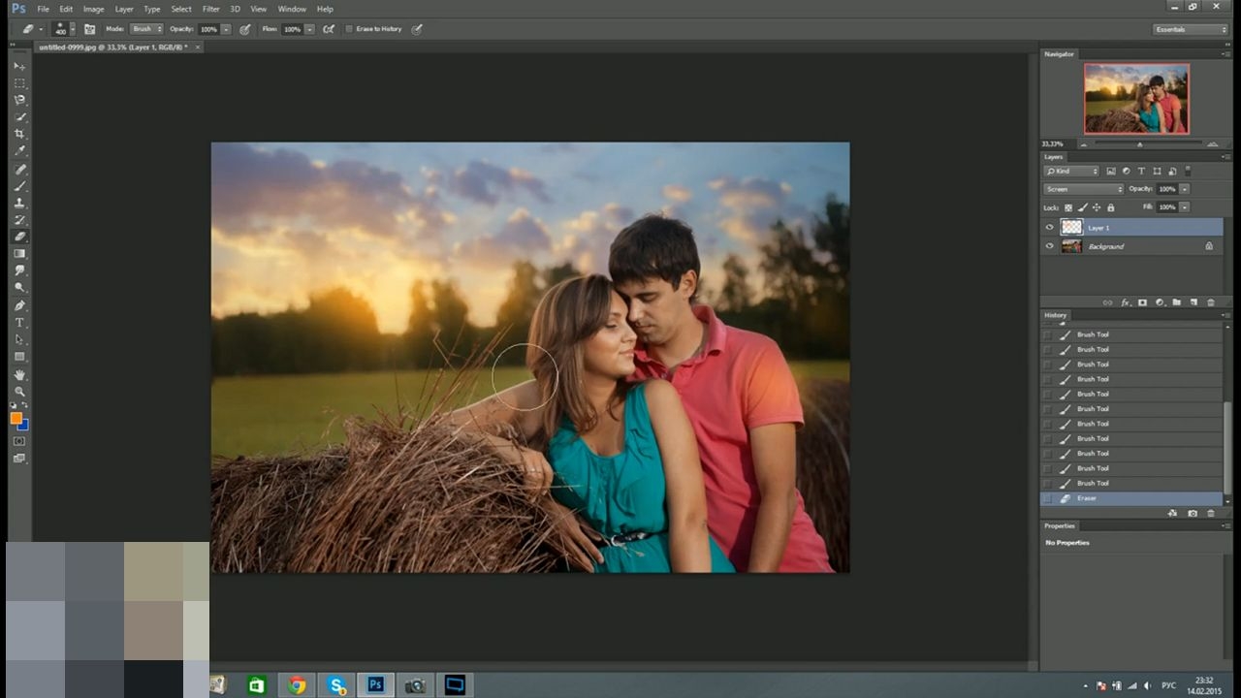Screen dimensions: 1241x698
Task: Select the Hand tool
Action: coord(19,374)
